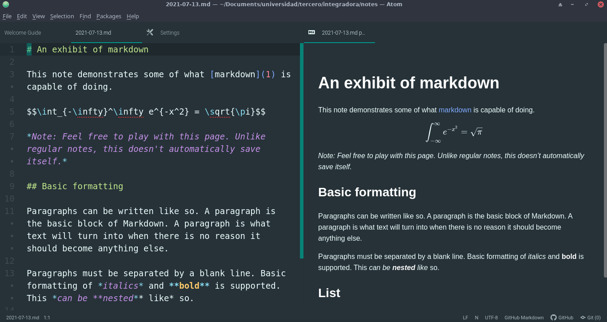Viewport: 607px width, 322px height.
Task: Switch to the 2021-07-13.md editor tab
Action: click(x=93, y=32)
